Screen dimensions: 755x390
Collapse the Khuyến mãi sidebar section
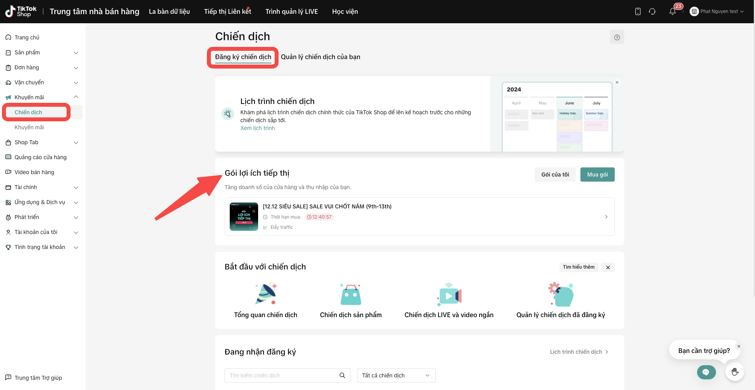click(x=76, y=97)
